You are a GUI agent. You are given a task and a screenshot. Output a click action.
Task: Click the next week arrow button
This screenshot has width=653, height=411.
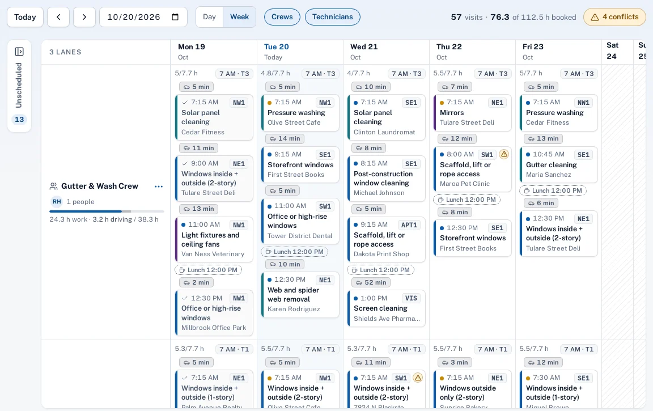coord(84,17)
